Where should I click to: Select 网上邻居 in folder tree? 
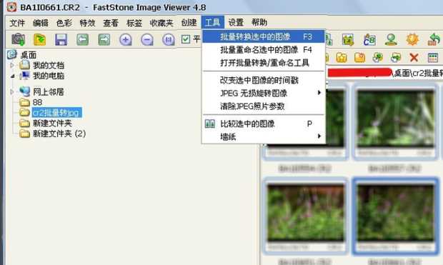[x=49, y=92]
